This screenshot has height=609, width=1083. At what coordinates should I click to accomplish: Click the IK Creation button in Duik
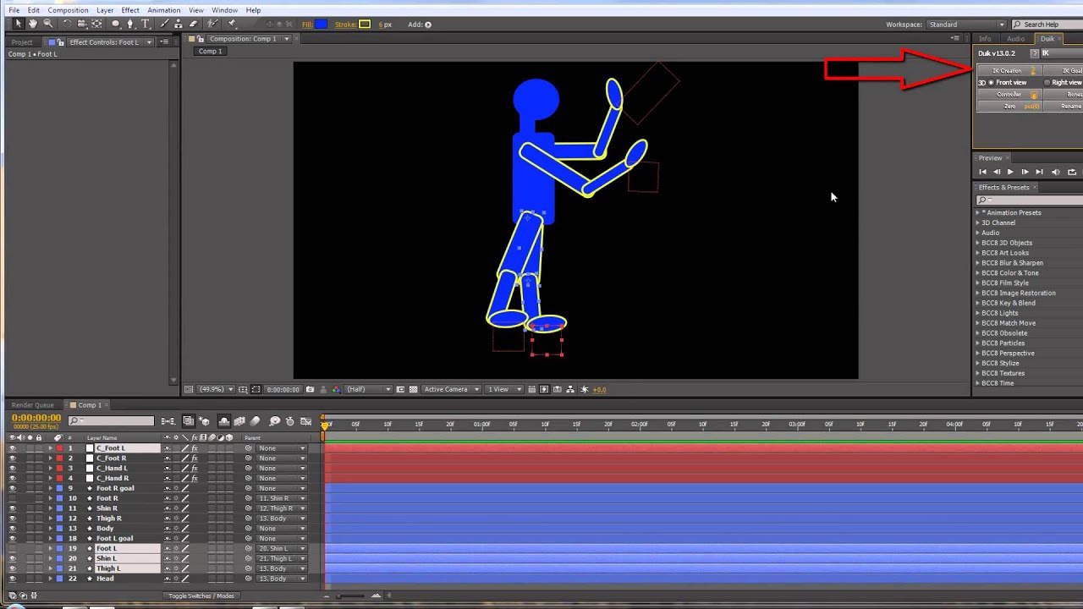tap(1009, 71)
